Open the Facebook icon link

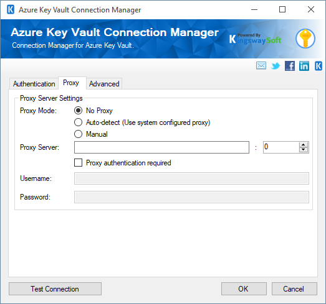[x=290, y=66]
